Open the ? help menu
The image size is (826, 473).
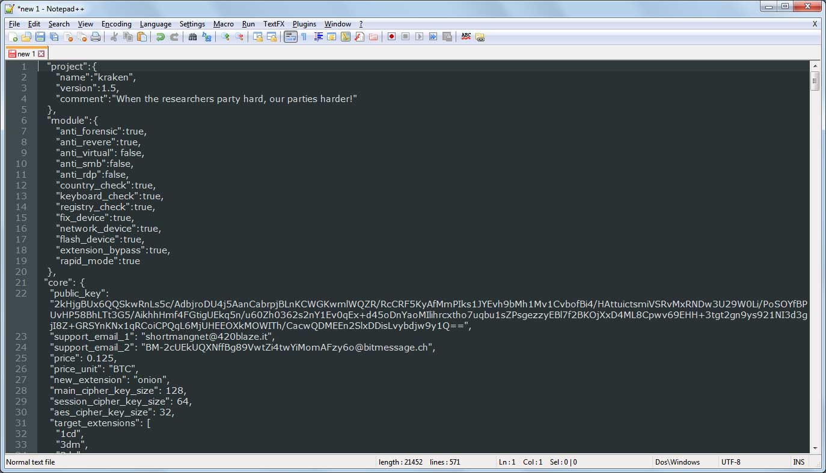coord(361,24)
